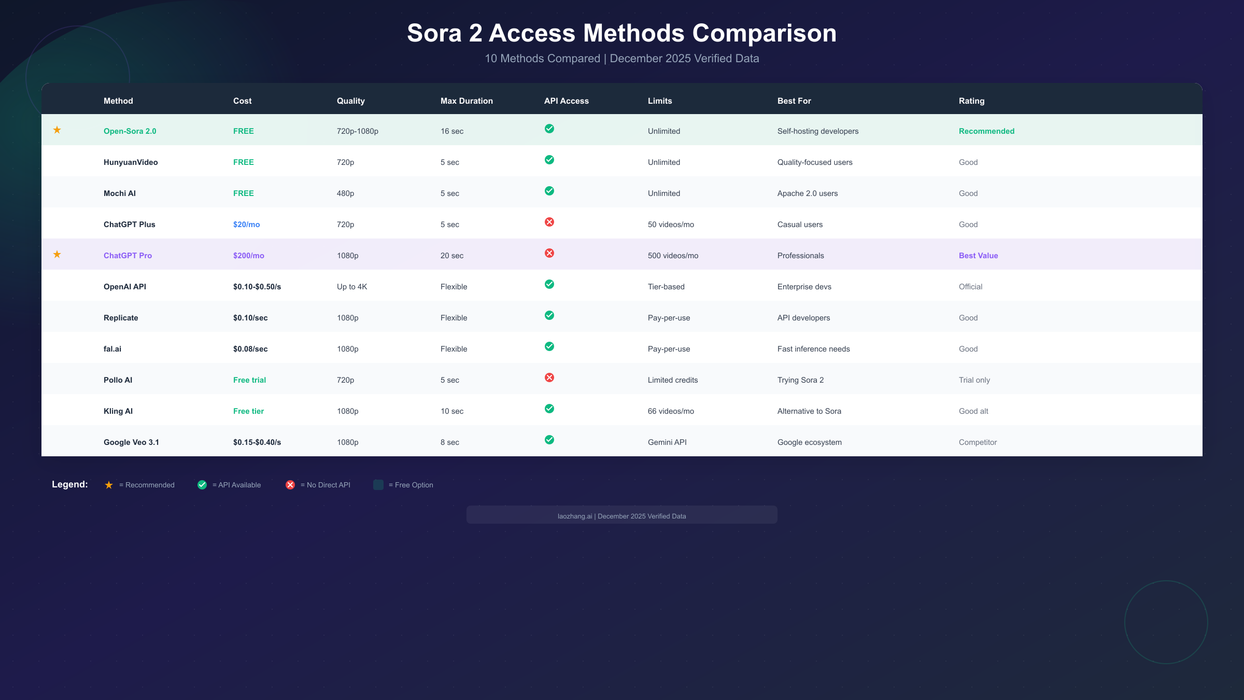Click the Free Option color square in legend
1244x700 pixels.
[378, 485]
